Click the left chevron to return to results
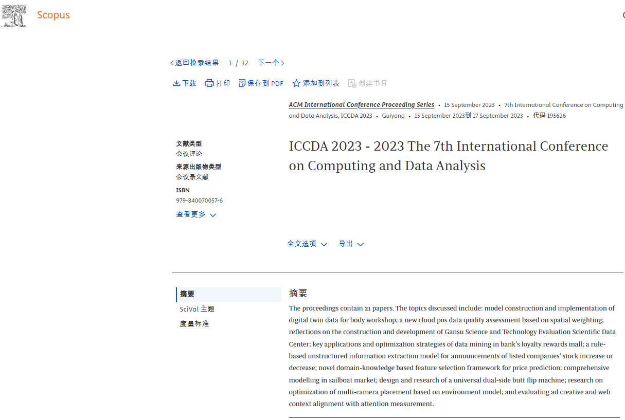 [172, 63]
